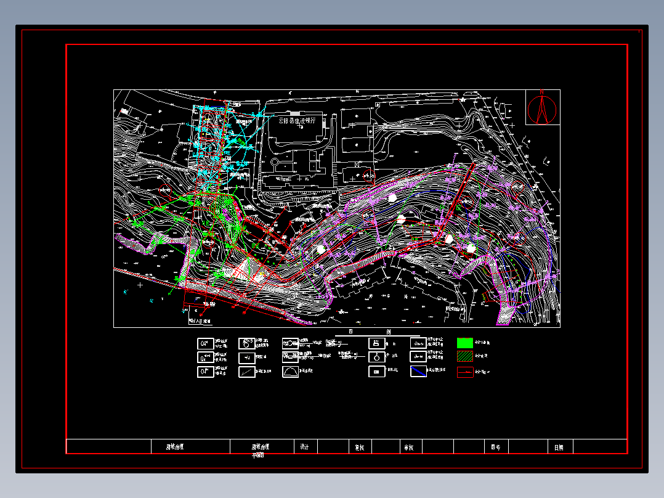Click the bottommost Q-symbol legend box
The height and width of the screenshot is (498, 664).
pyautogui.click(x=205, y=372)
